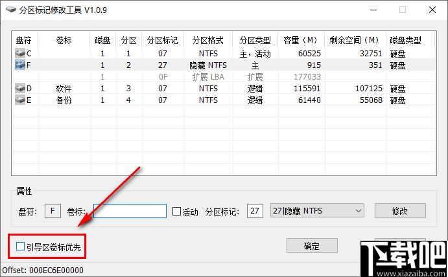This screenshot has width=448, height=277.
Task: Click the 确定 button
Action: [x=312, y=246]
